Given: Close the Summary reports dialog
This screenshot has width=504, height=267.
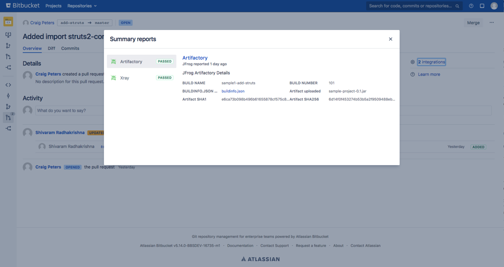Looking at the screenshot, I should coord(390,39).
